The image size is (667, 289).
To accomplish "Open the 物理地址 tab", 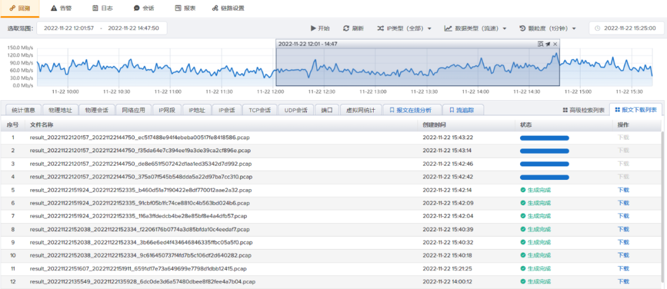I will click(x=60, y=110).
